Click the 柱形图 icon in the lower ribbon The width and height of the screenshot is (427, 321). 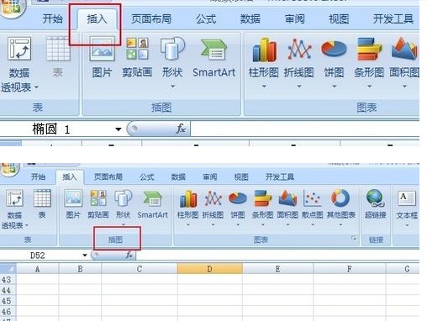(x=188, y=198)
